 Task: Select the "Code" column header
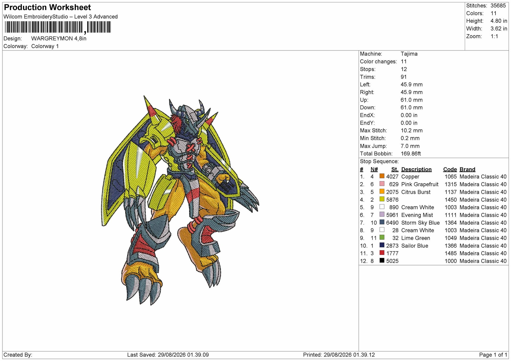(450, 169)
